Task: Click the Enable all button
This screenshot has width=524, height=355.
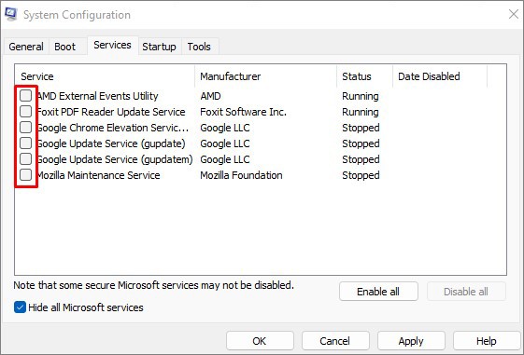Action: pos(378,292)
